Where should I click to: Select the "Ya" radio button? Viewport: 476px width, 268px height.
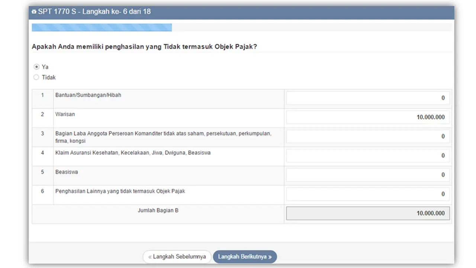click(x=36, y=67)
